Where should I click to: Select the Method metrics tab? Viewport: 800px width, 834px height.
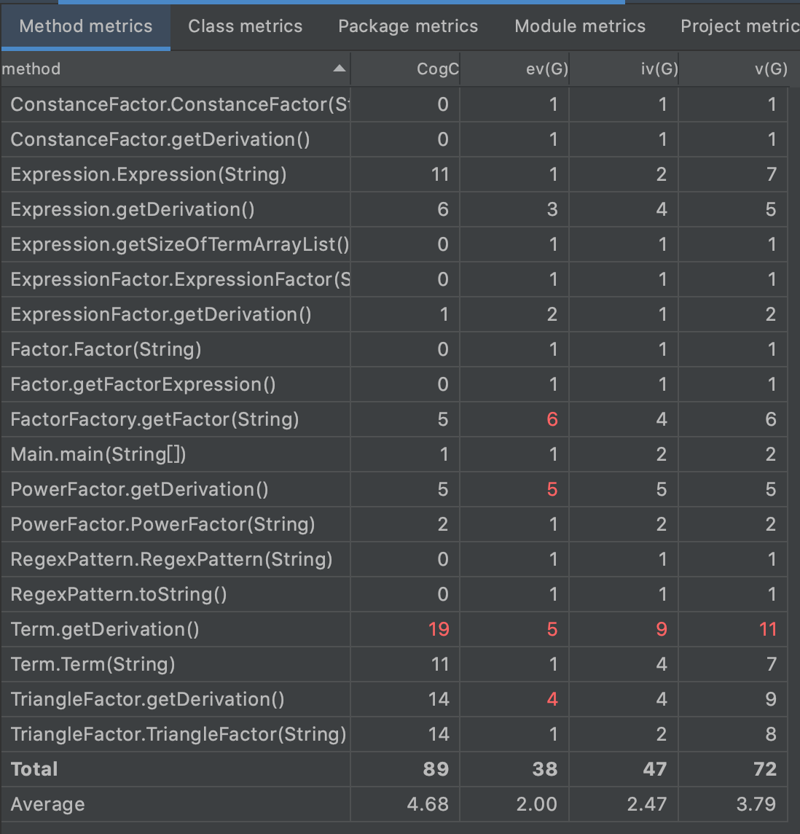pyautogui.click(x=86, y=26)
